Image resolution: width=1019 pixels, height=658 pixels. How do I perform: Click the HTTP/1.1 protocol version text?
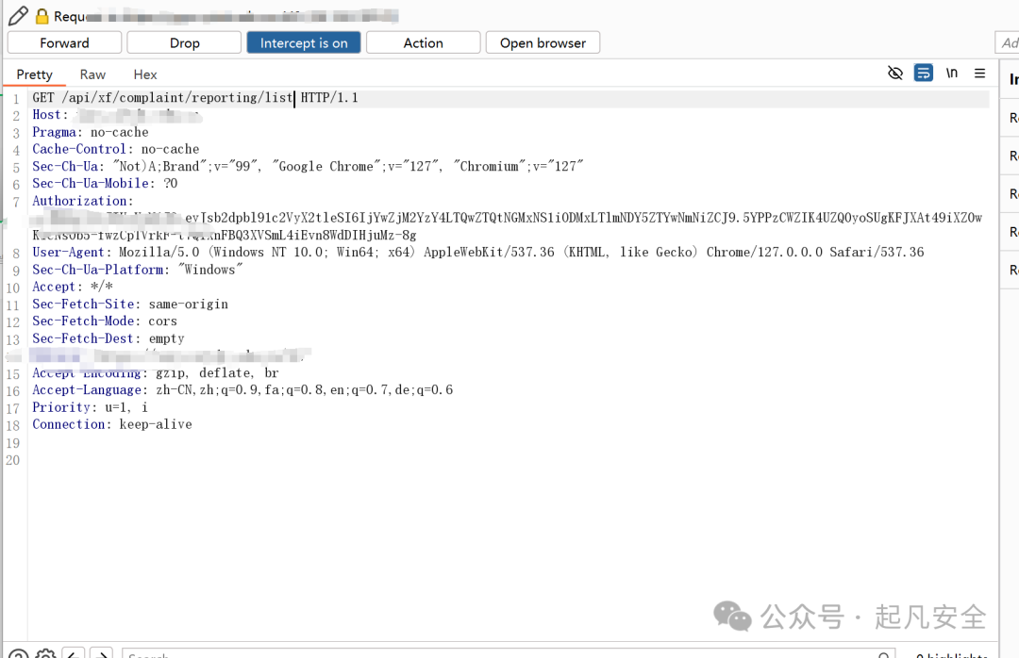tap(329, 98)
